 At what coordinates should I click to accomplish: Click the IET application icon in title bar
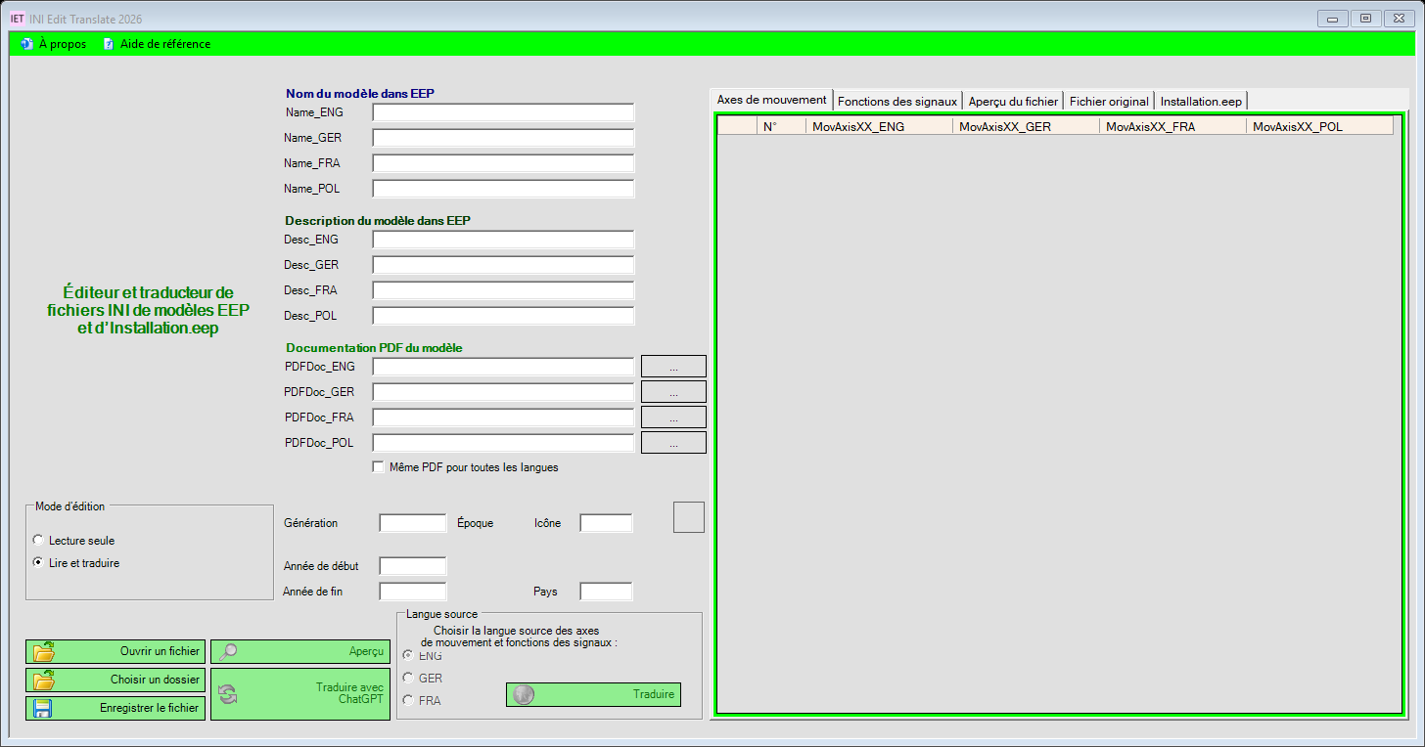(x=18, y=19)
